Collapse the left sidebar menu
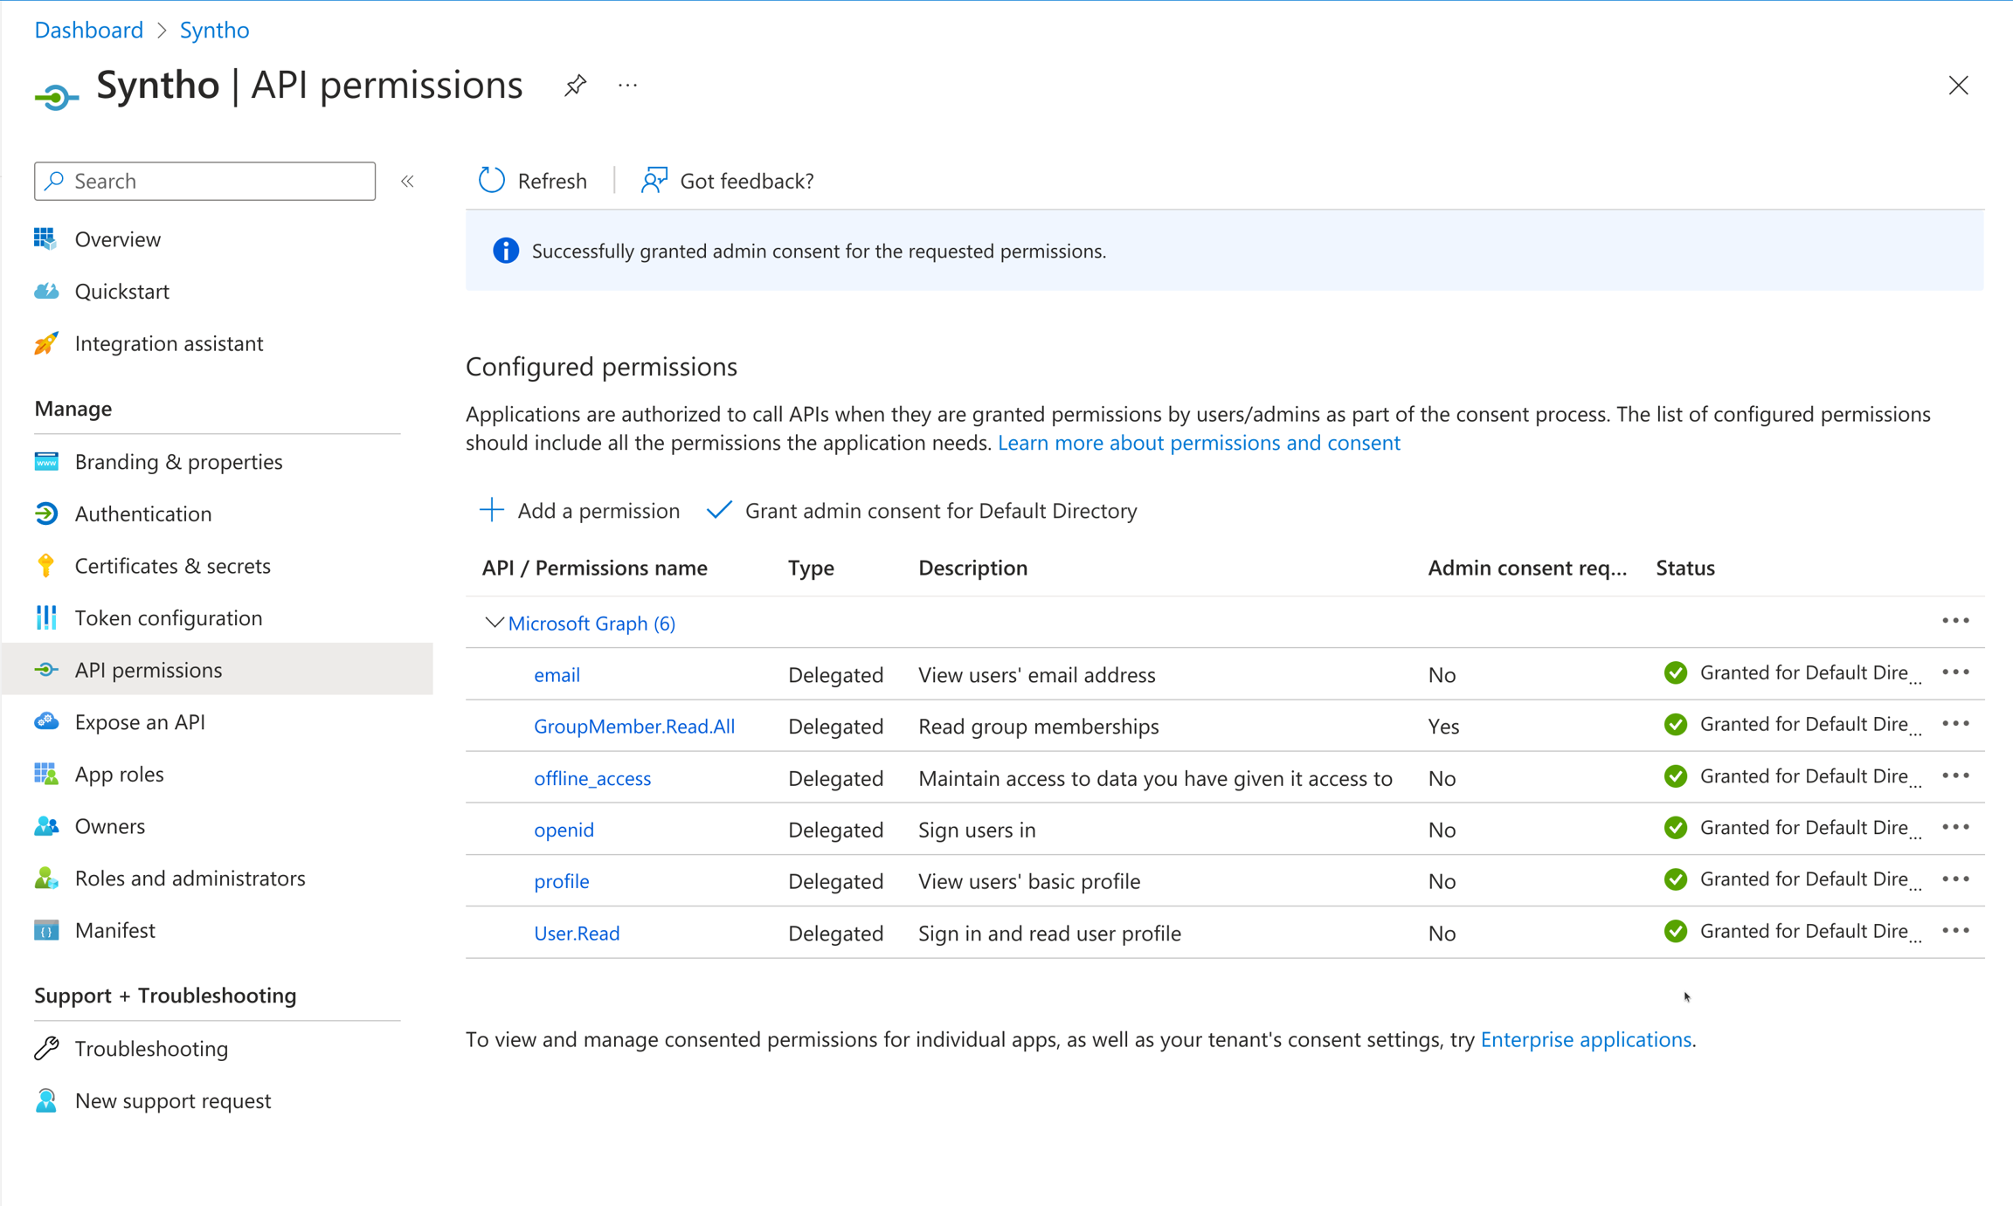The image size is (2013, 1206). 407,182
